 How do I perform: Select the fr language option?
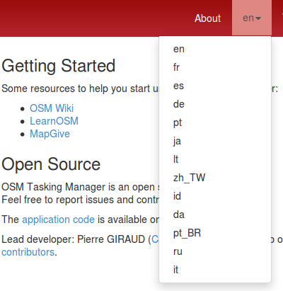click(x=215, y=67)
